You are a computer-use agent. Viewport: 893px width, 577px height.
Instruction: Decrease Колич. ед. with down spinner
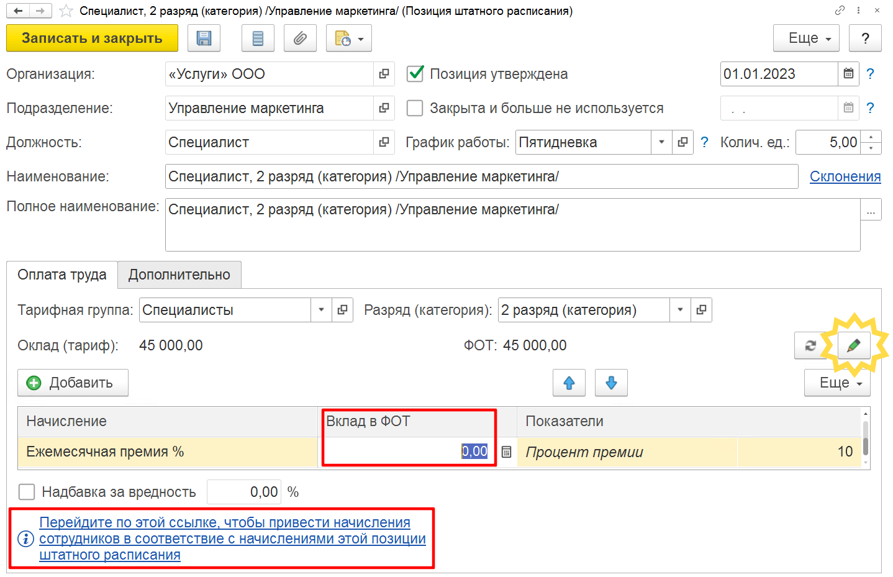(871, 148)
